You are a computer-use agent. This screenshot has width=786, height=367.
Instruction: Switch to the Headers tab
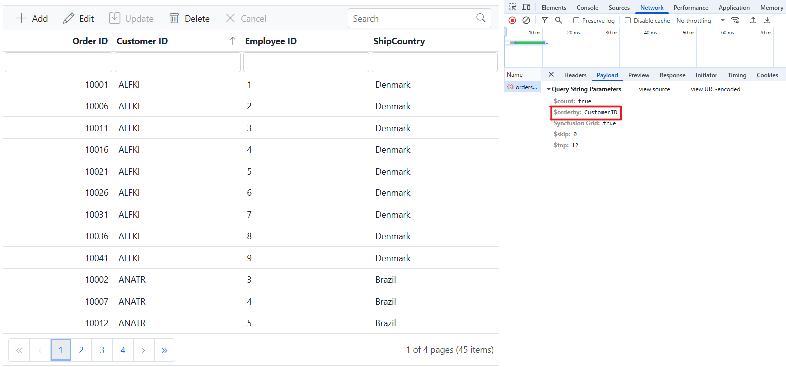pos(575,75)
